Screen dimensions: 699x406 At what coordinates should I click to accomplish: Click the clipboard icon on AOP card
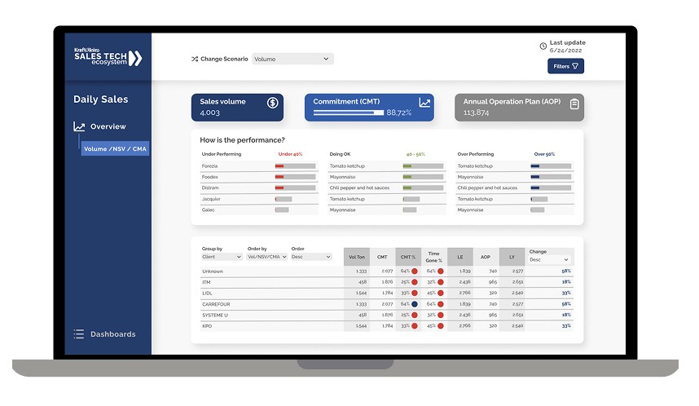coord(574,104)
